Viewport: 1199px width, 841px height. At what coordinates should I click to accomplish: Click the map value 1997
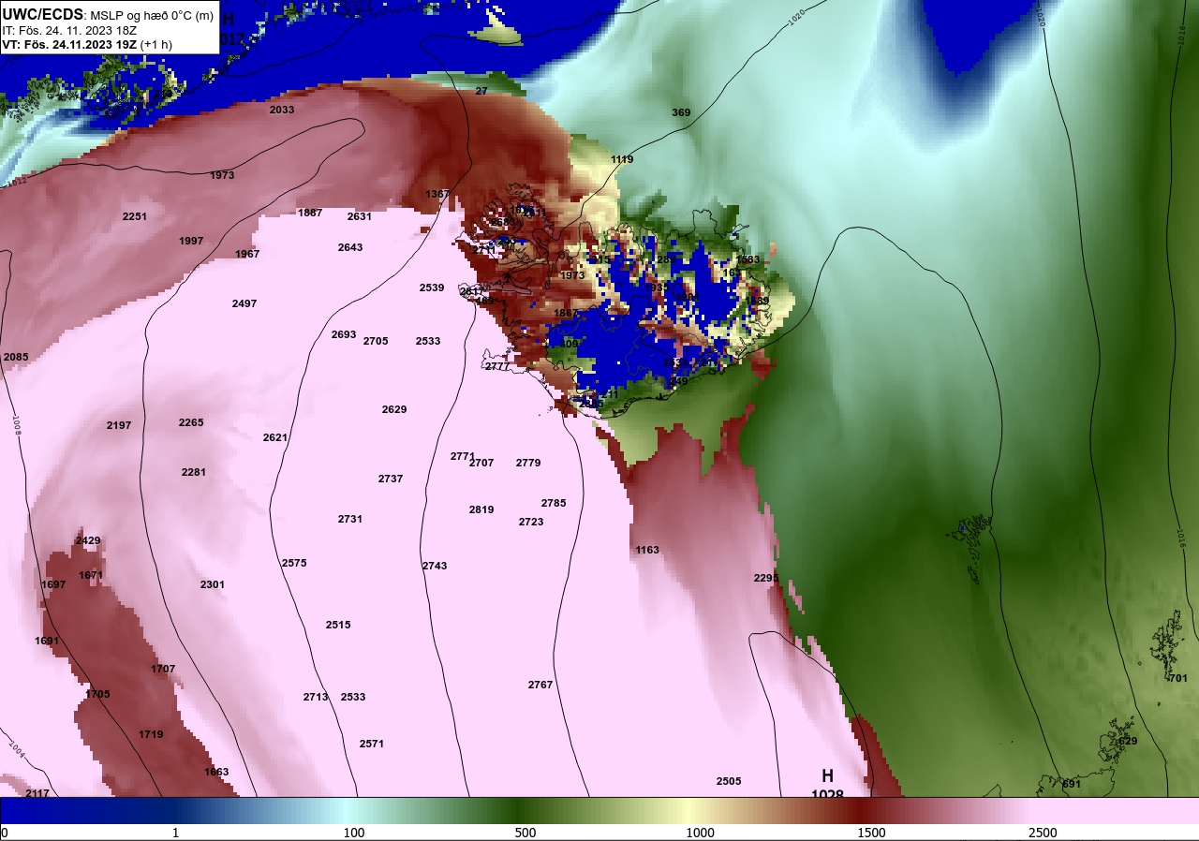click(x=191, y=241)
